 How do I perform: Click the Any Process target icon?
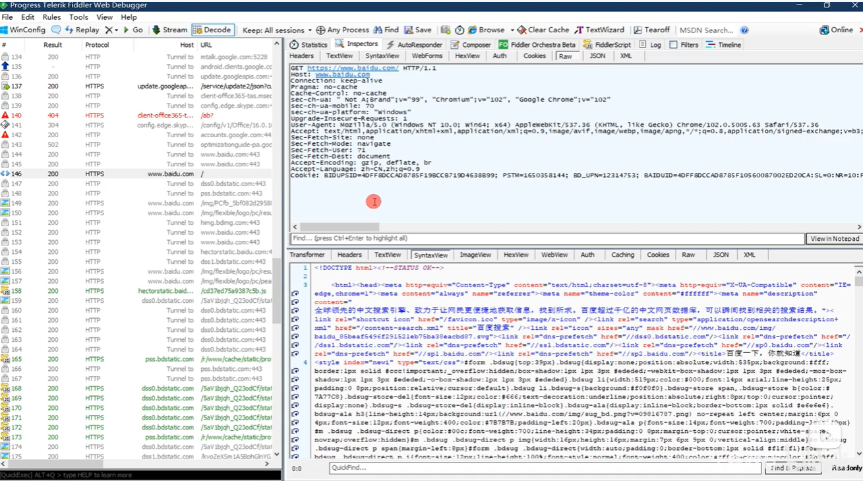321,30
